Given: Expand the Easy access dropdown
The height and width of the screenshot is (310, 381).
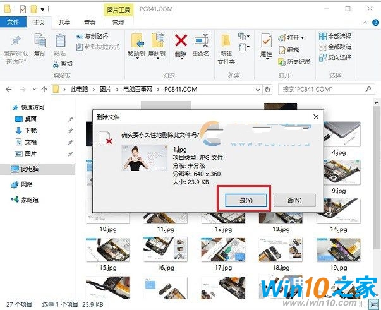Looking at the screenshot, I should click(244, 47).
